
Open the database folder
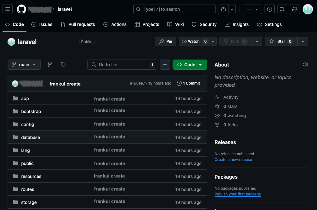pos(31,137)
